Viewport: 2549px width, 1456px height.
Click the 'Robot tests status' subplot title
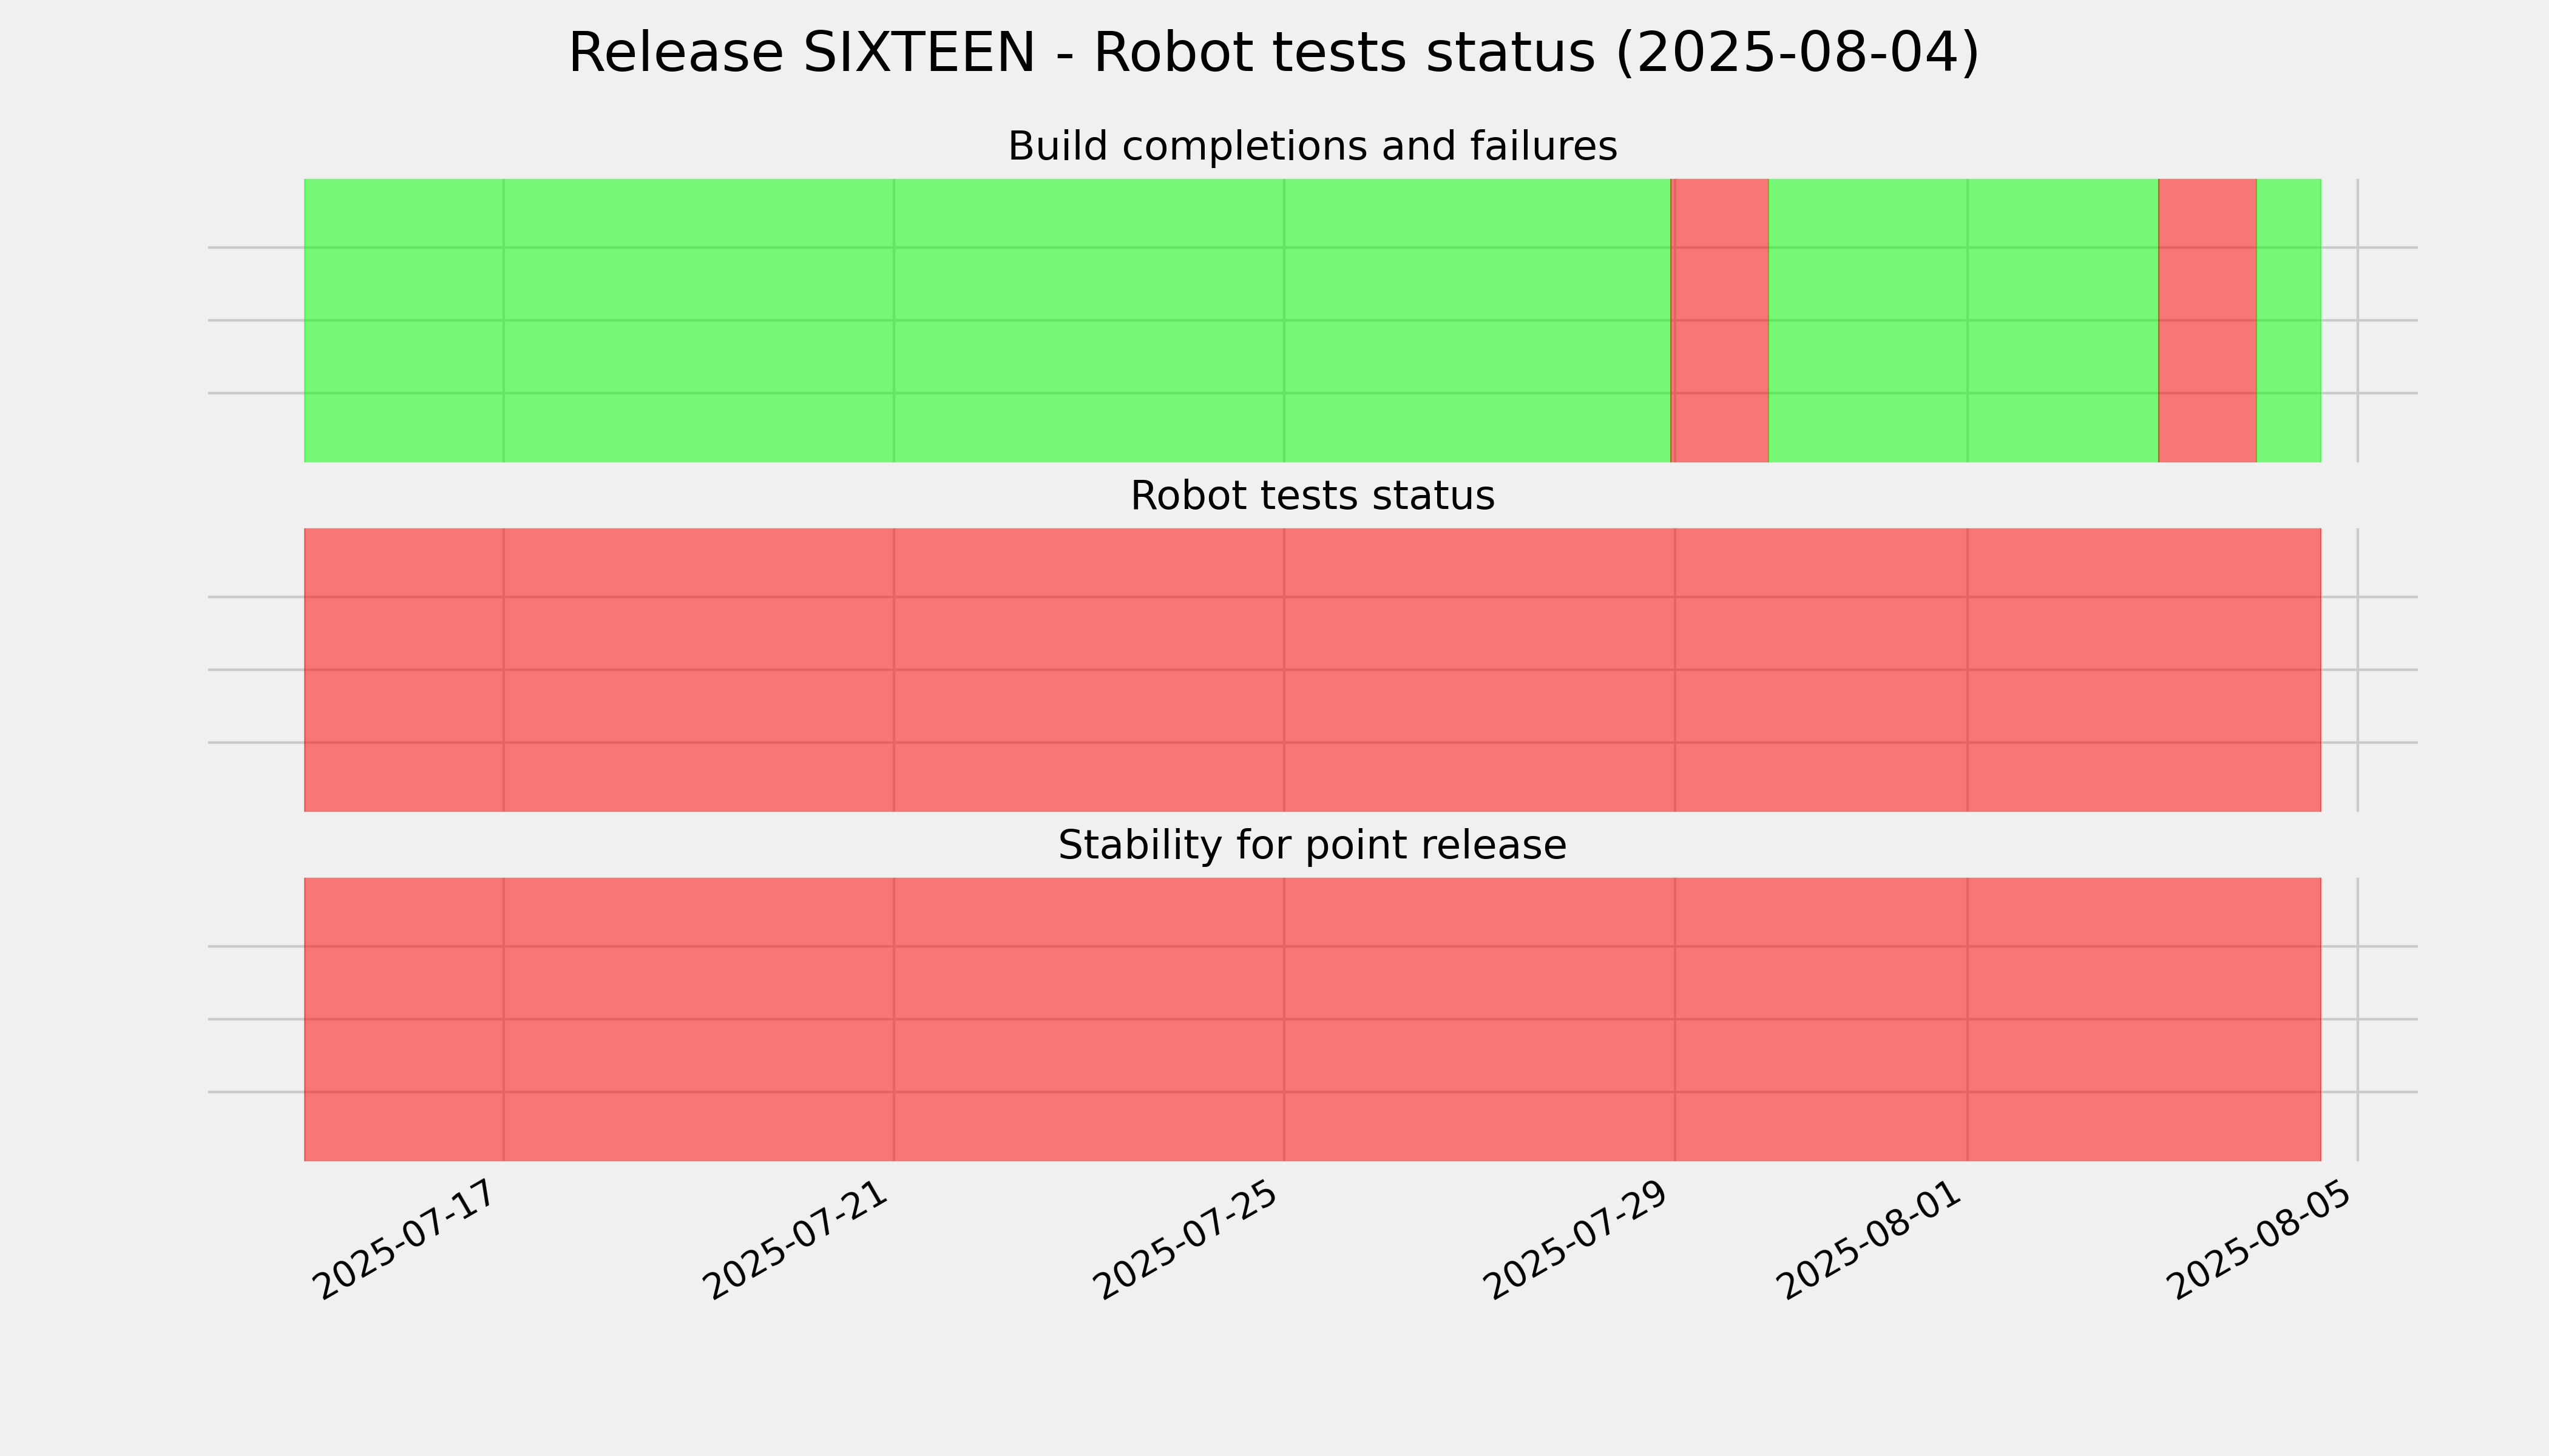click(1312, 496)
